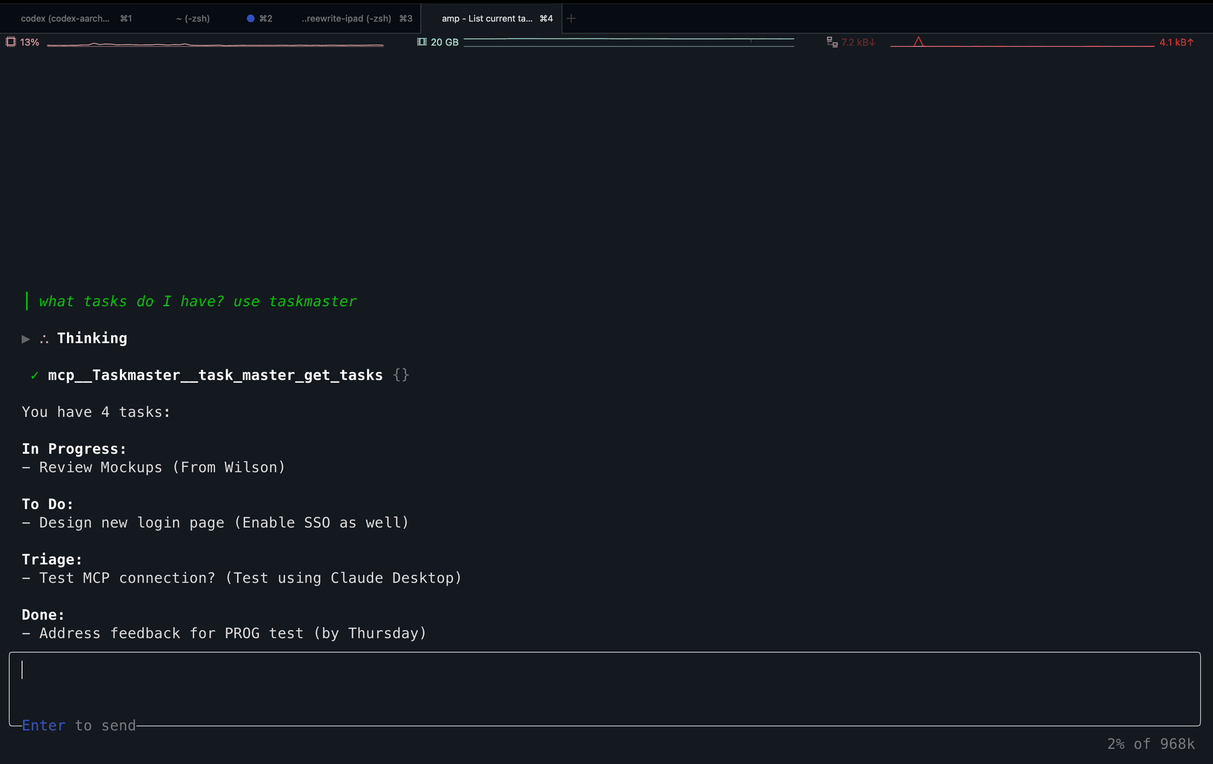Click the checkmark on mcp__Taskmaster__task_master_get_tasks
1213x764 pixels.
coord(35,375)
